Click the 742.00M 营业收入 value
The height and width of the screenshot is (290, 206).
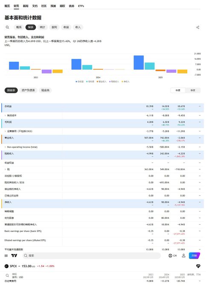tap(165, 138)
